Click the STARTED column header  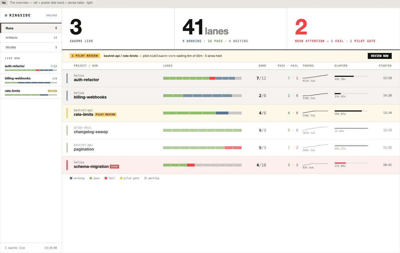click(385, 66)
